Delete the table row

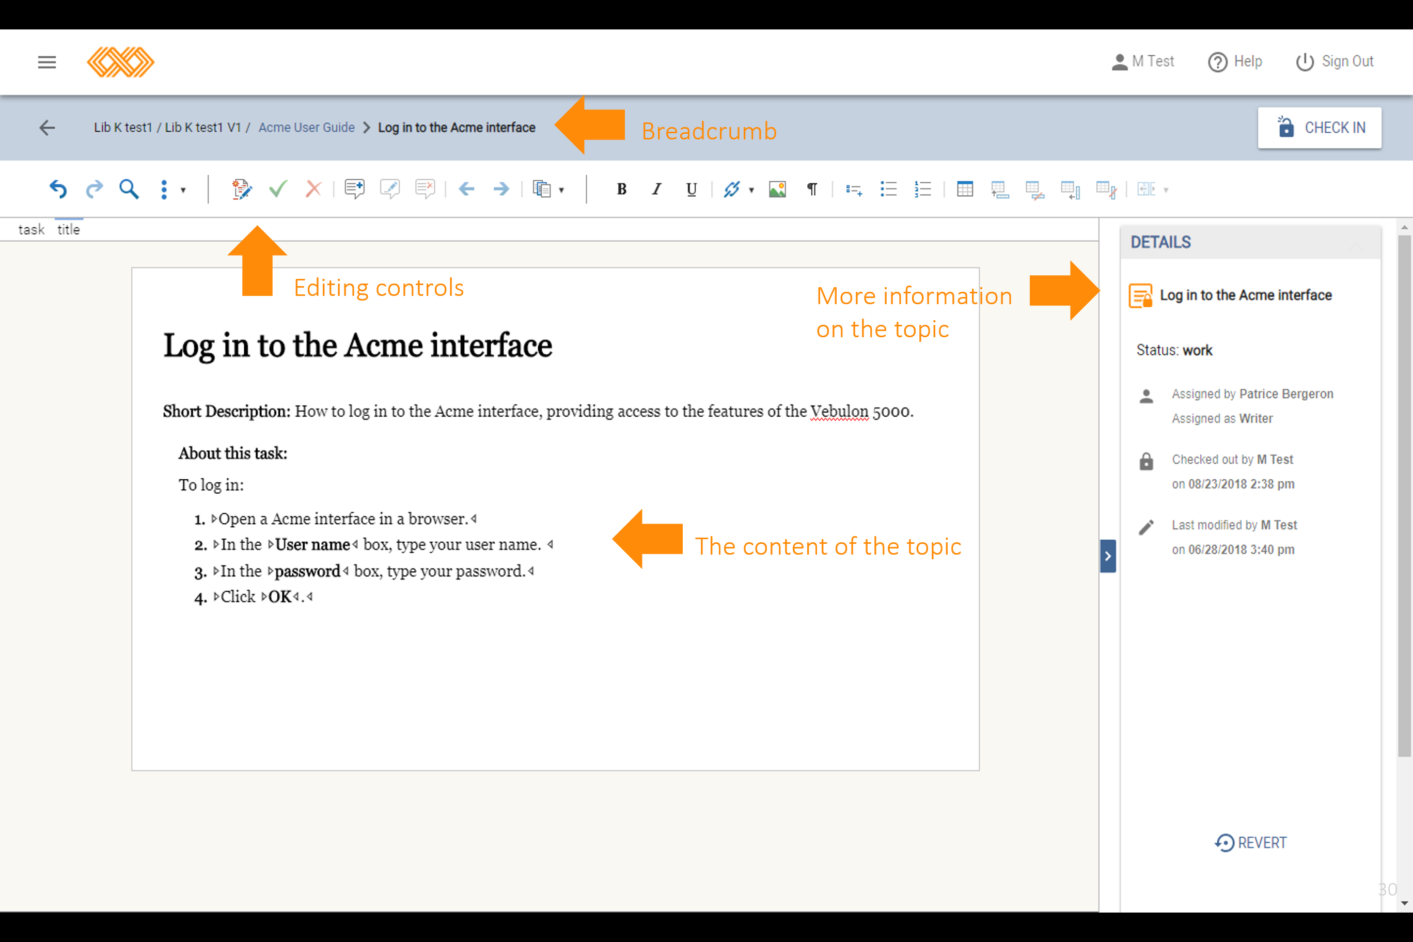pyautogui.click(x=1034, y=190)
